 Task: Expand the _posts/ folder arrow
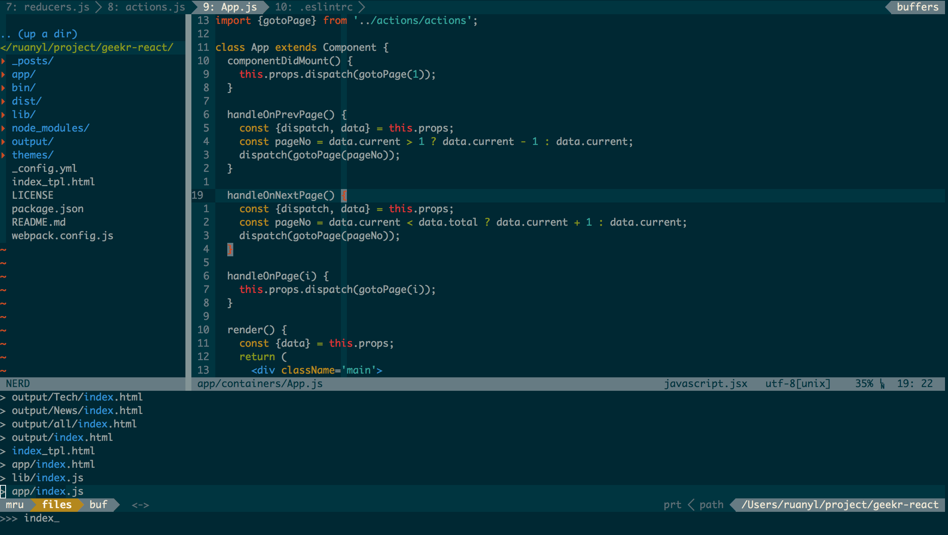tap(3, 61)
